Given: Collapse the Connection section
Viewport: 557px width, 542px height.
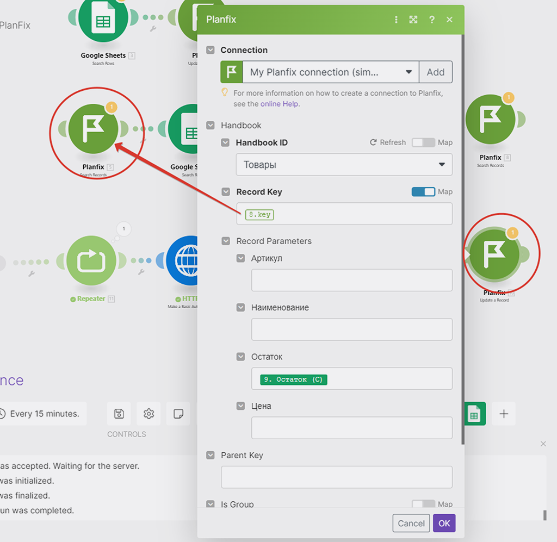Looking at the screenshot, I should pos(211,49).
